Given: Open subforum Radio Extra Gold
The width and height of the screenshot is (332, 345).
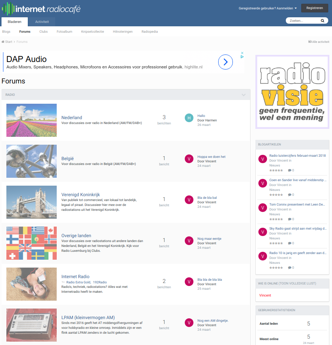Looking at the screenshot, I should coord(78,282).
